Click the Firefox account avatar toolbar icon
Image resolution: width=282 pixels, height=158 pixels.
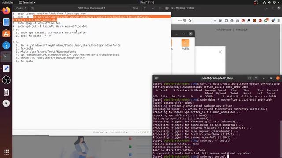[x=232, y=21]
